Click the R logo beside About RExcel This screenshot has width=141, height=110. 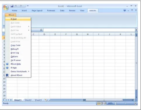(7, 75)
